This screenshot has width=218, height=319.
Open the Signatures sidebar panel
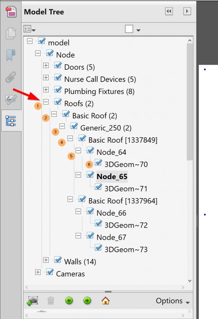[11, 99]
